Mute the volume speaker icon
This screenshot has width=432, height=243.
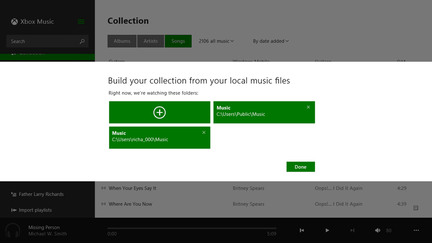(x=378, y=230)
